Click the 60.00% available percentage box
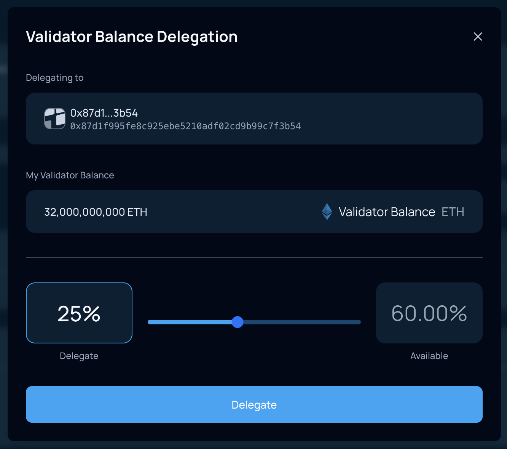 429,313
